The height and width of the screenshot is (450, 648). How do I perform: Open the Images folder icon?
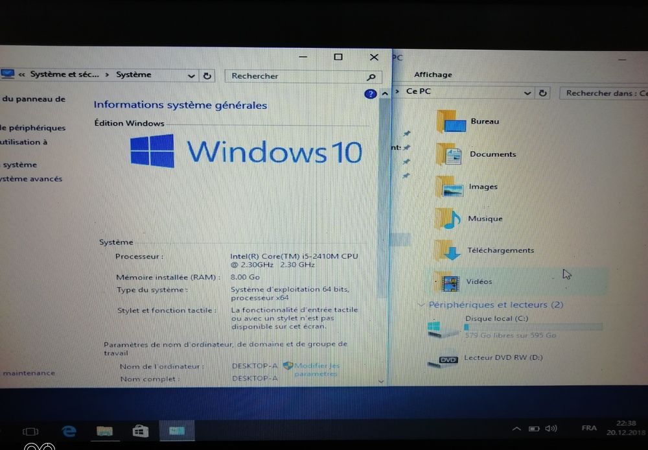click(450, 187)
